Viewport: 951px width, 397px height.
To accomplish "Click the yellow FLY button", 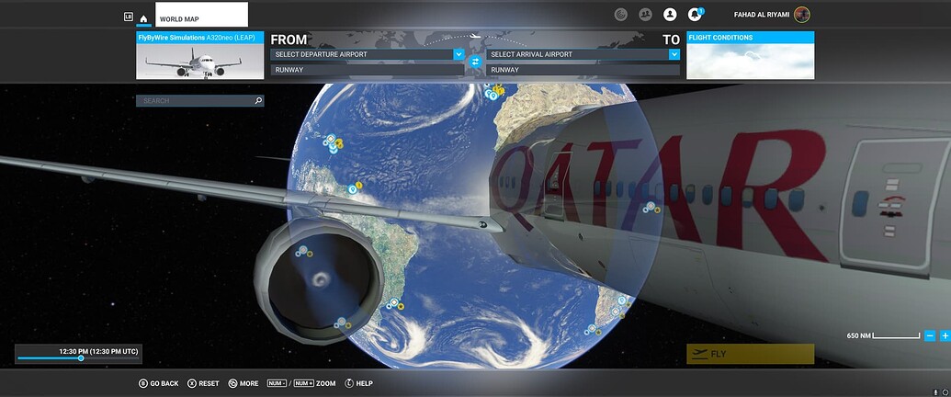I will [x=751, y=354].
